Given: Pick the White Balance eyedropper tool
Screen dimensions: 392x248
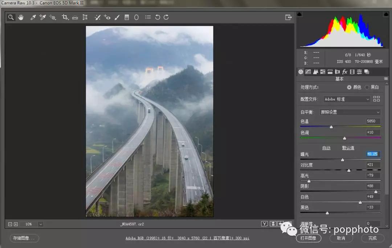Looking at the screenshot, I should pyautogui.click(x=33, y=17).
